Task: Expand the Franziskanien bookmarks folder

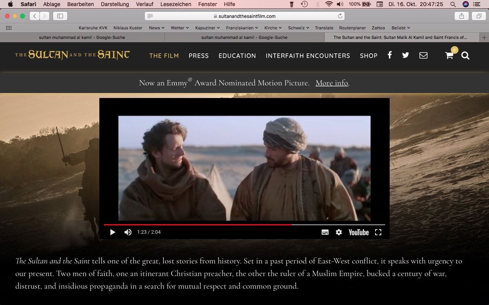Action: (242, 28)
